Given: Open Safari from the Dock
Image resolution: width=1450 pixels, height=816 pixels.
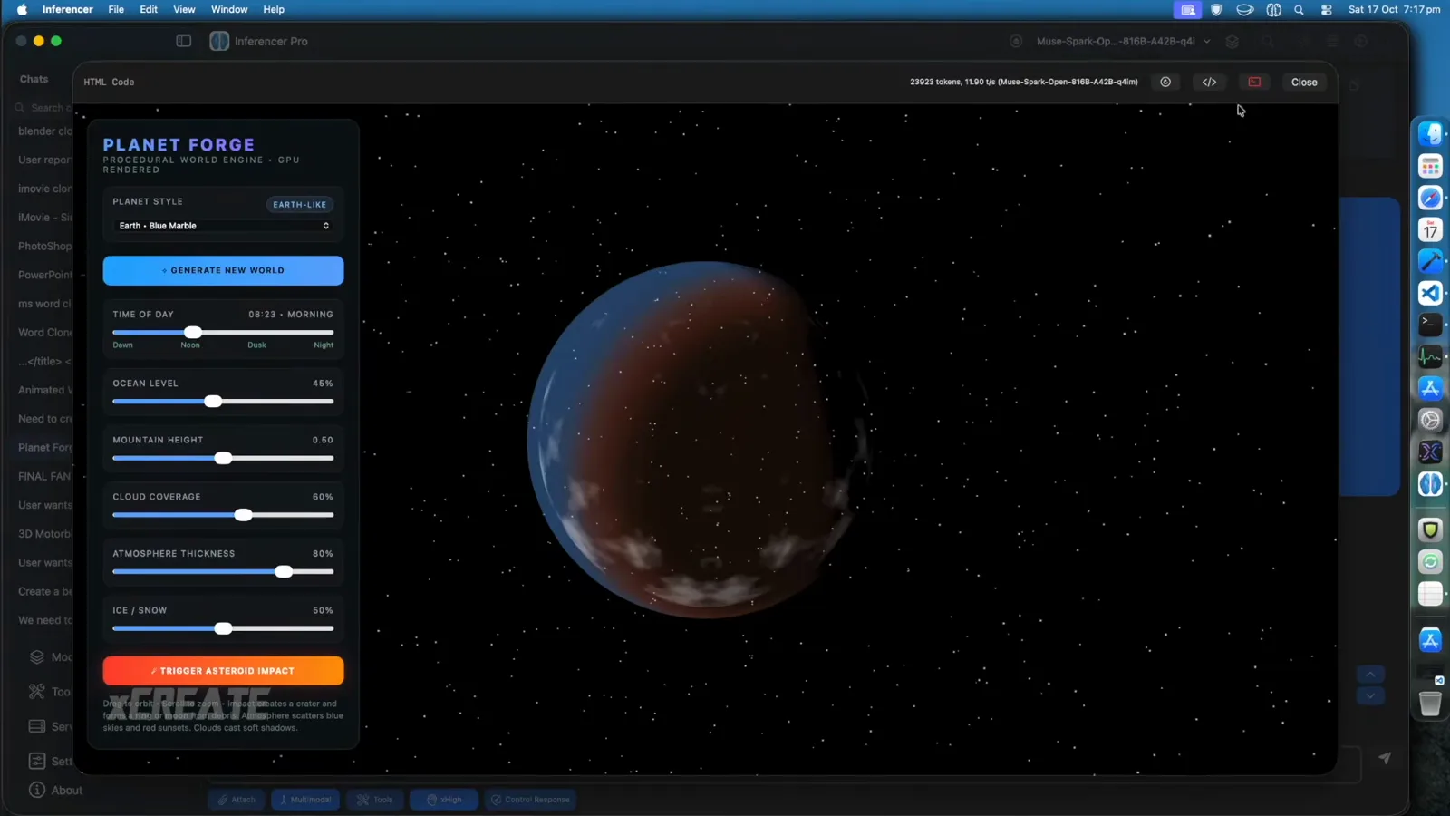Looking at the screenshot, I should pyautogui.click(x=1430, y=198).
